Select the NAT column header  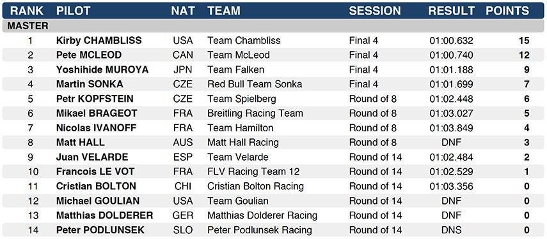click(x=182, y=11)
